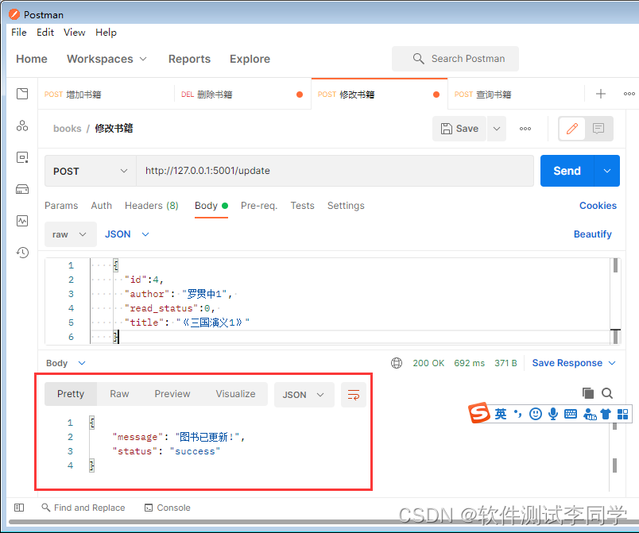639x533 pixels.
Task: Open the Cookies link
Action: tap(598, 206)
